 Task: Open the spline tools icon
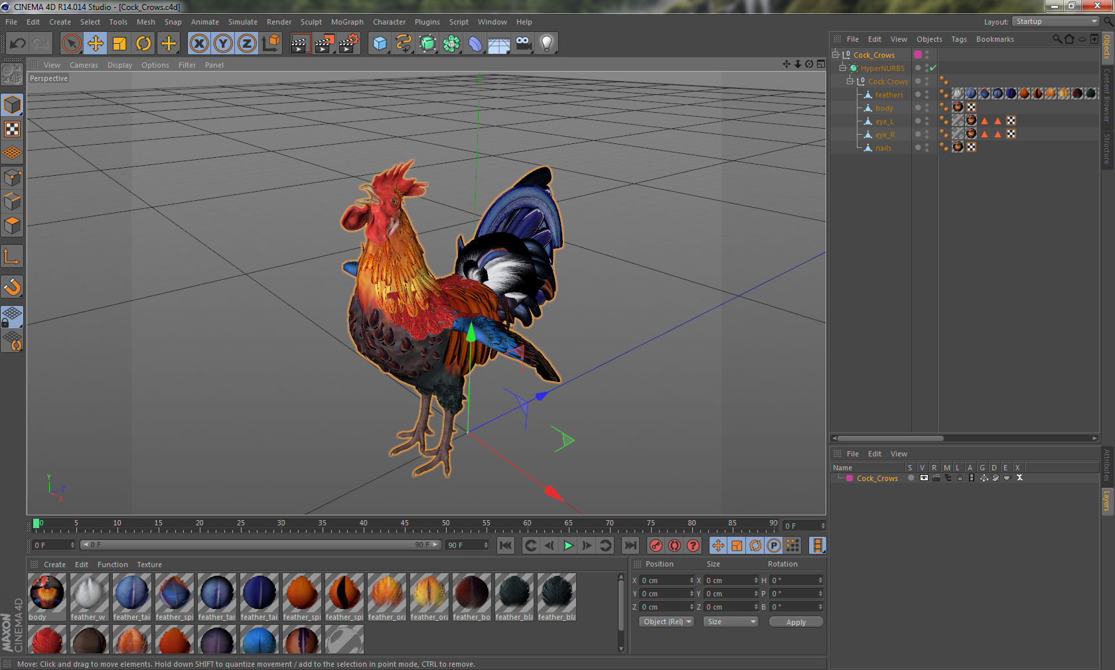[404, 44]
